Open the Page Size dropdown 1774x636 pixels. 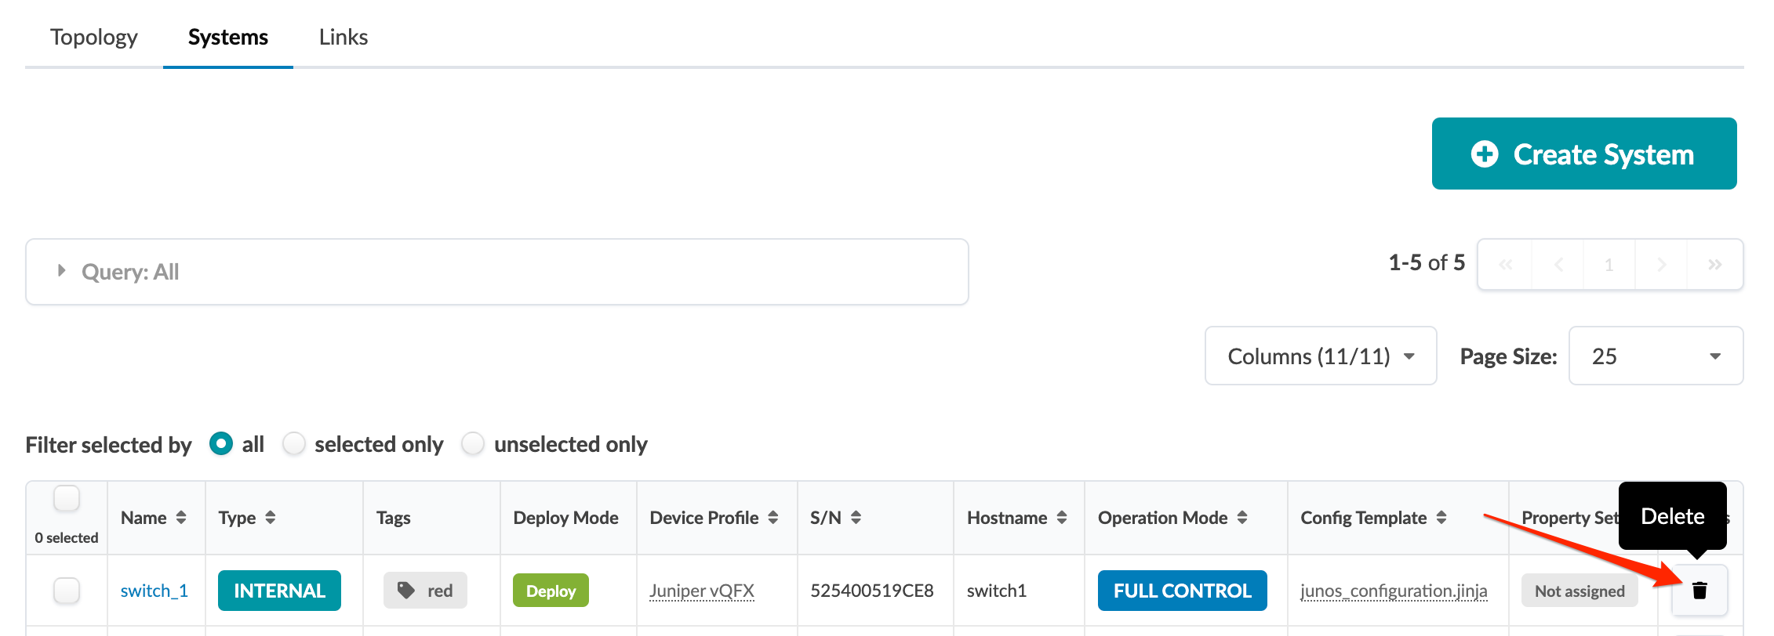[x=1656, y=356]
